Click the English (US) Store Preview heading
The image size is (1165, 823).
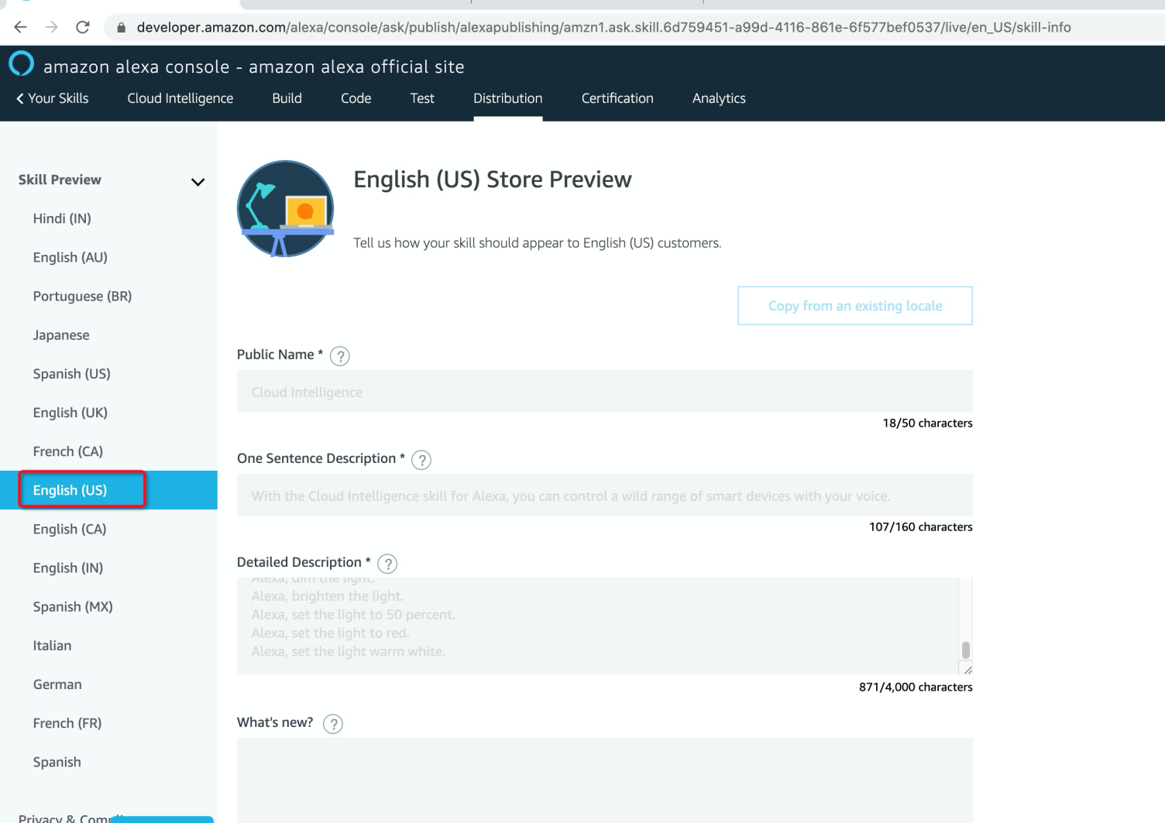tap(493, 180)
